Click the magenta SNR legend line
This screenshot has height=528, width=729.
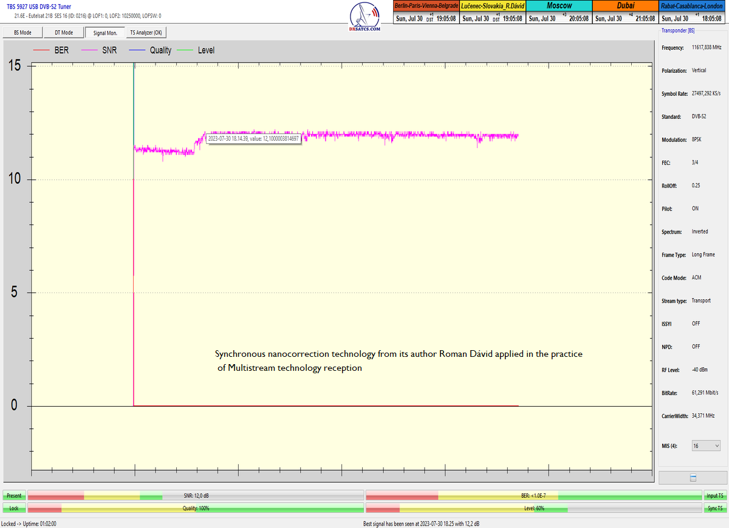point(89,50)
